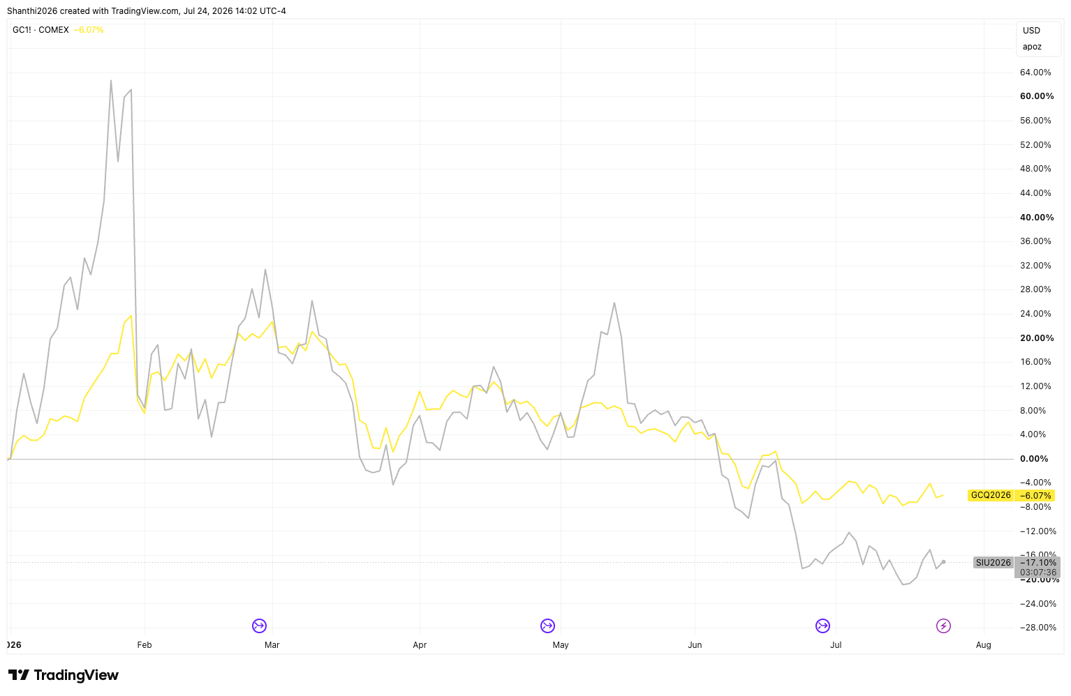The width and height of the screenshot is (1071, 696).
Task: Click the last data point on silver line
Action: click(943, 562)
